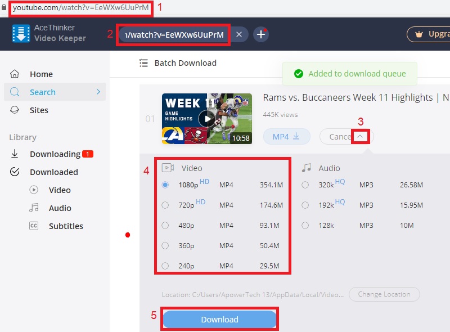The width and height of the screenshot is (450, 332).
Task: Click the Video section camera icon
Action: point(168,168)
